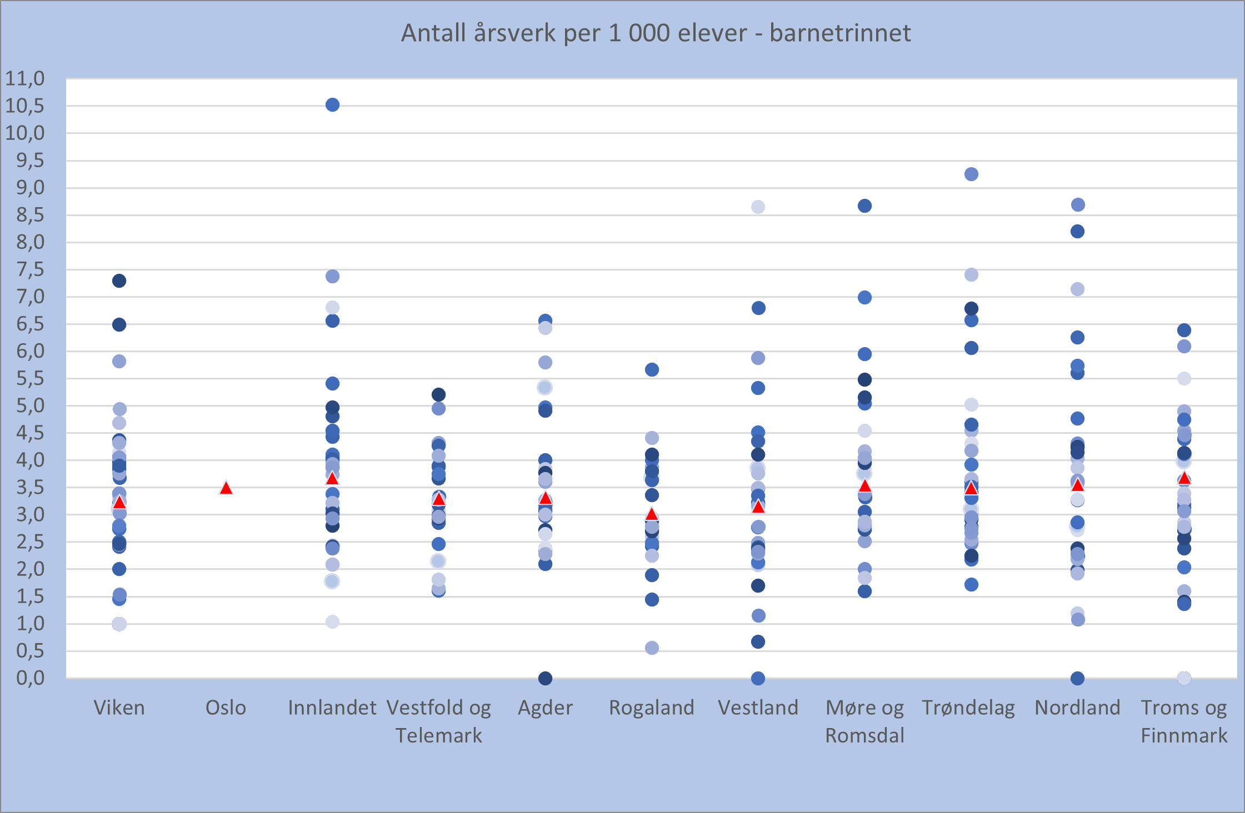Click the Nordland dot at zero
This screenshot has height=813, width=1245.
1077,678
